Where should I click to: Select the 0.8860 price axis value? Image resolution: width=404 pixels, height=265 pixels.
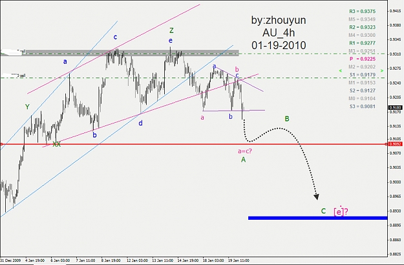395,240
